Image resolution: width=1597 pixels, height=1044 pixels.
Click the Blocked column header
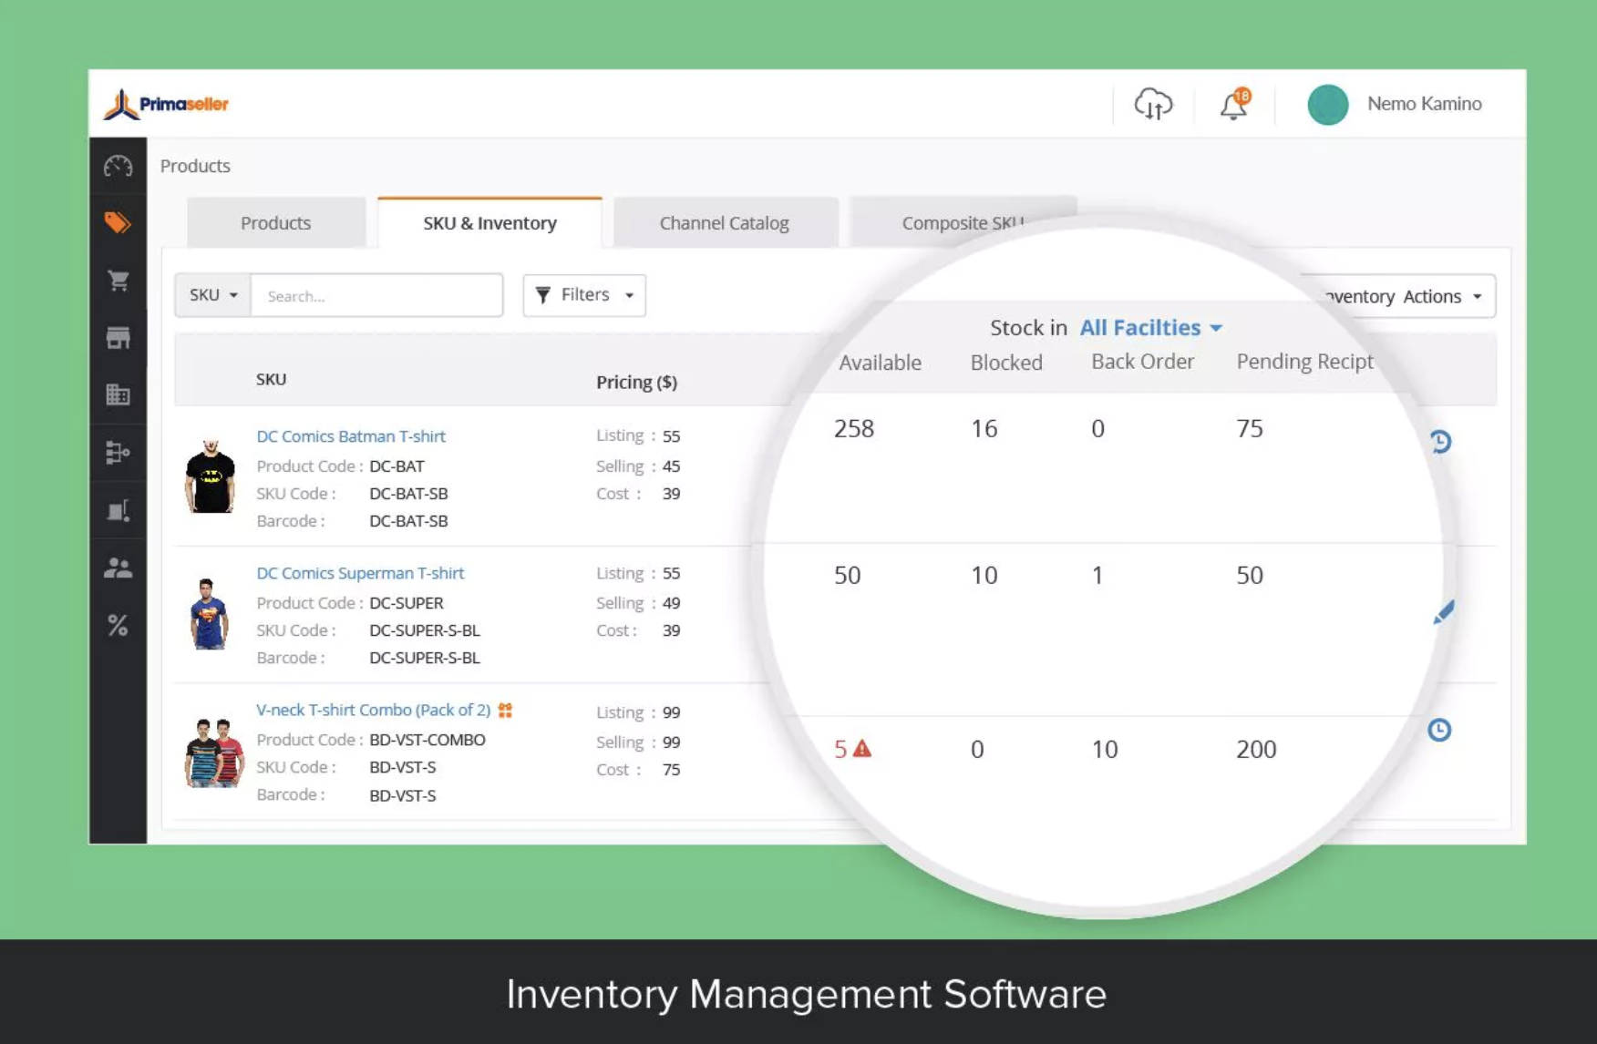pos(1006,363)
